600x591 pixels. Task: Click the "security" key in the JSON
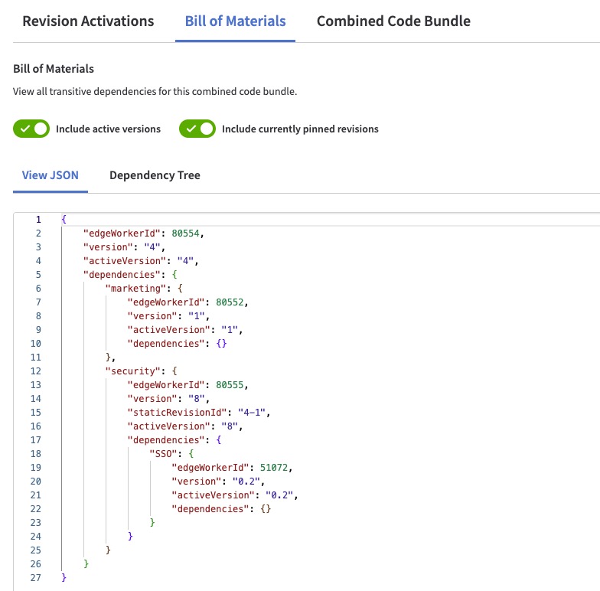click(129, 371)
